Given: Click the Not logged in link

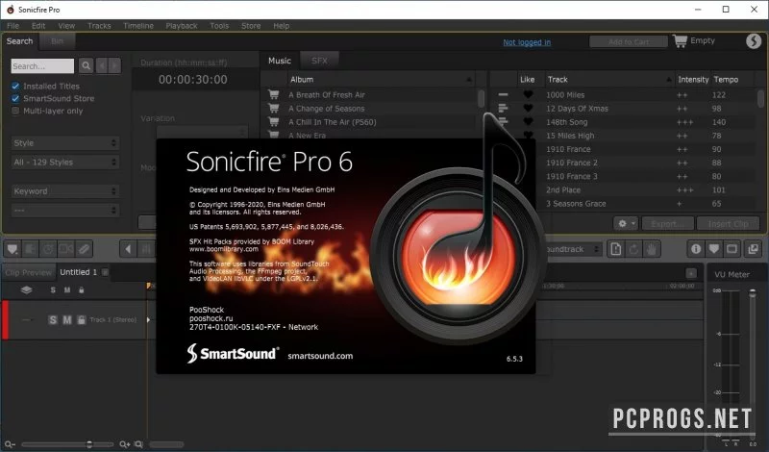Looking at the screenshot, I should click(527, 42).
